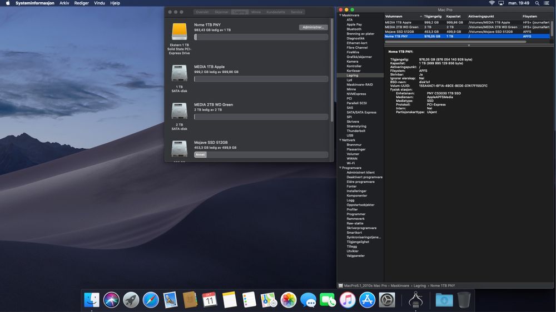
Task: Open the Rediger menu
Action: pos(82,3)
